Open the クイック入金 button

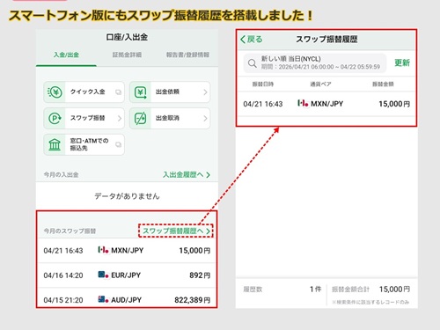coord(84,92)
